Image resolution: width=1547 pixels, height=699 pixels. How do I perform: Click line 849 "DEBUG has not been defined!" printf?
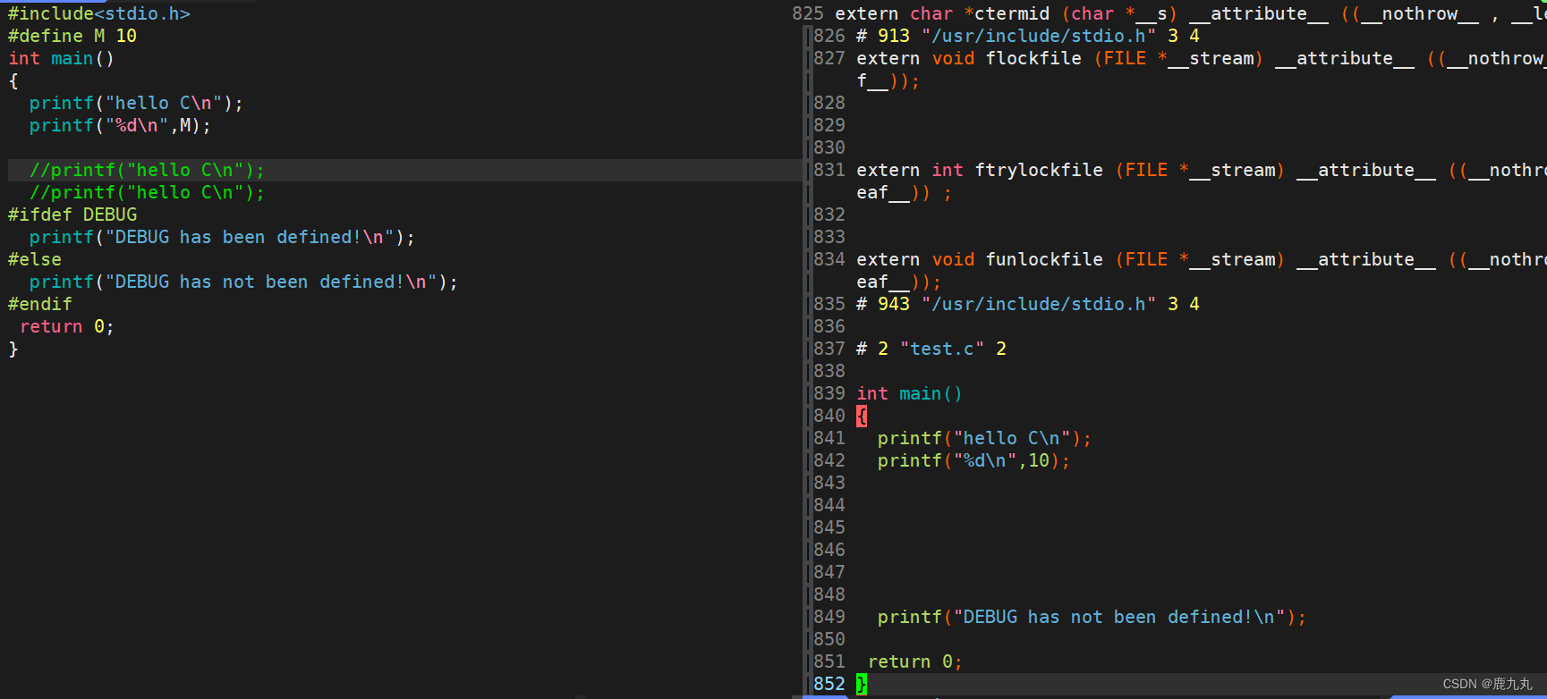[1092, 617]
